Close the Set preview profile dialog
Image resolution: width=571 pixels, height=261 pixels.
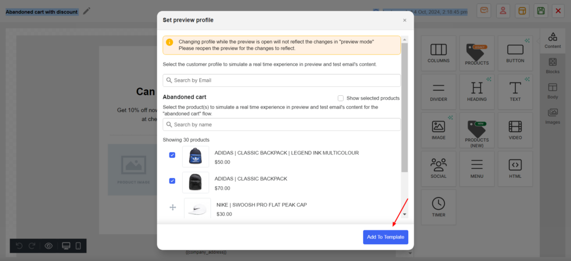[405, 20]
